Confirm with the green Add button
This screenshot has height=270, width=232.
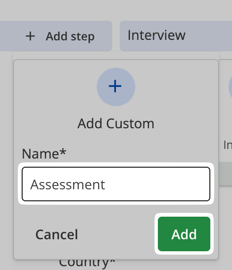click(184, 234)
